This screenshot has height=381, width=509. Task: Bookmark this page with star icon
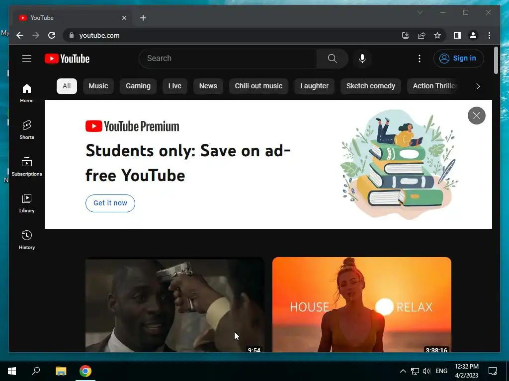(437, 35)
